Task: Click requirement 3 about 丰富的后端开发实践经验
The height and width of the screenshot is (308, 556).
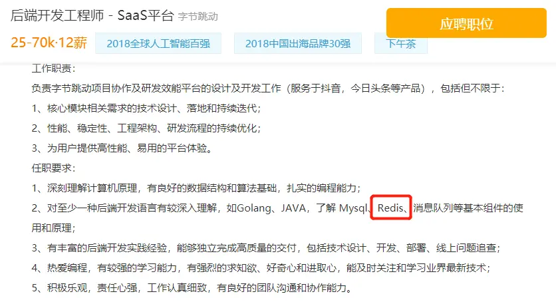Action: [266, 247]
